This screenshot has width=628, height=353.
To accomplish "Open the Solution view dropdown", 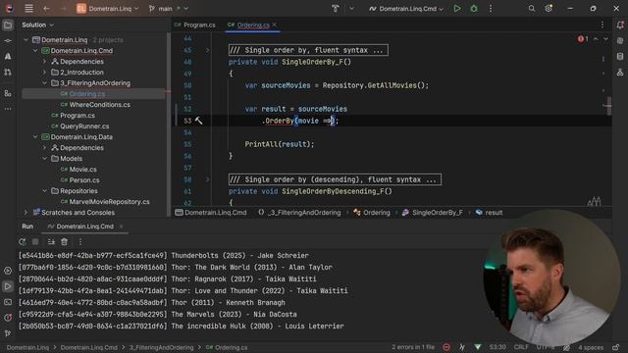I will tap(37, 25).
